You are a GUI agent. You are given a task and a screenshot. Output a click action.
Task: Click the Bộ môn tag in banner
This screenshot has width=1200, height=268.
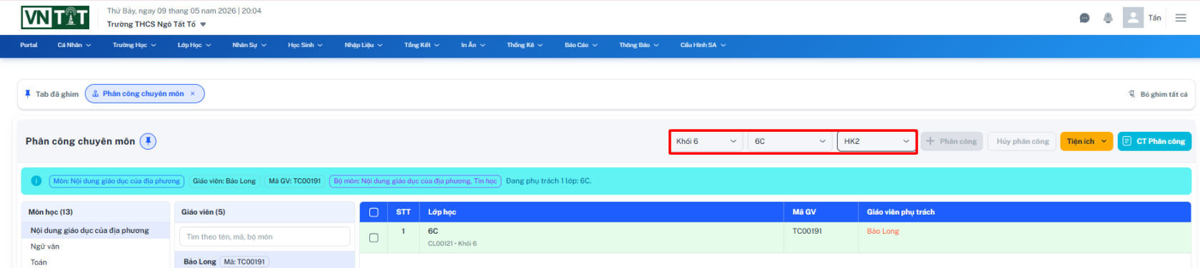415,181
